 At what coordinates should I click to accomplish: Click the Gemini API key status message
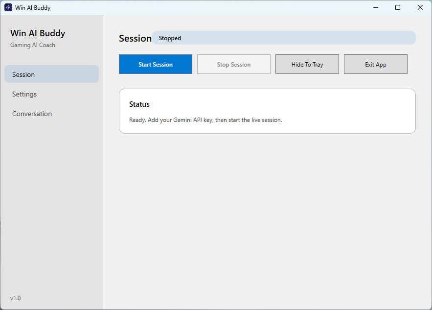pyautogui.click(x=205, y=119)
